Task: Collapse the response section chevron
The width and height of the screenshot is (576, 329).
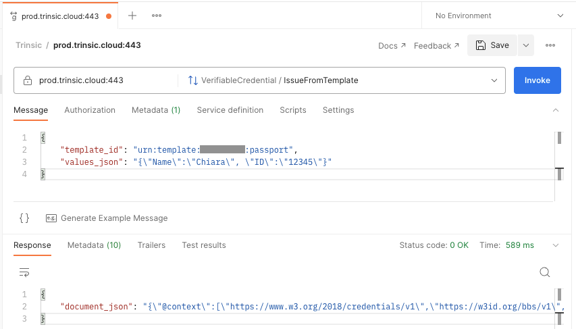Action: 556,245
